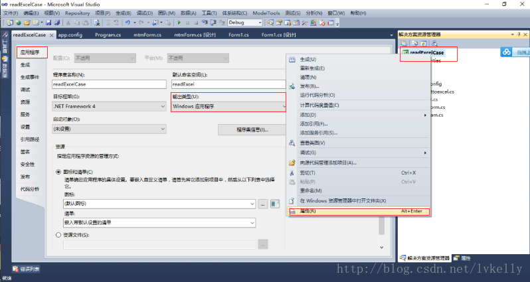Click the Save floppy disk icon
This screenshot has width=530, height=282.
tap(48, 23)
